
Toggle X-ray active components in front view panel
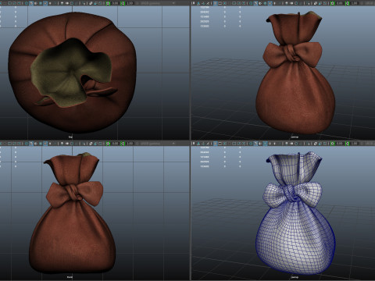click(x=95, y=144)
